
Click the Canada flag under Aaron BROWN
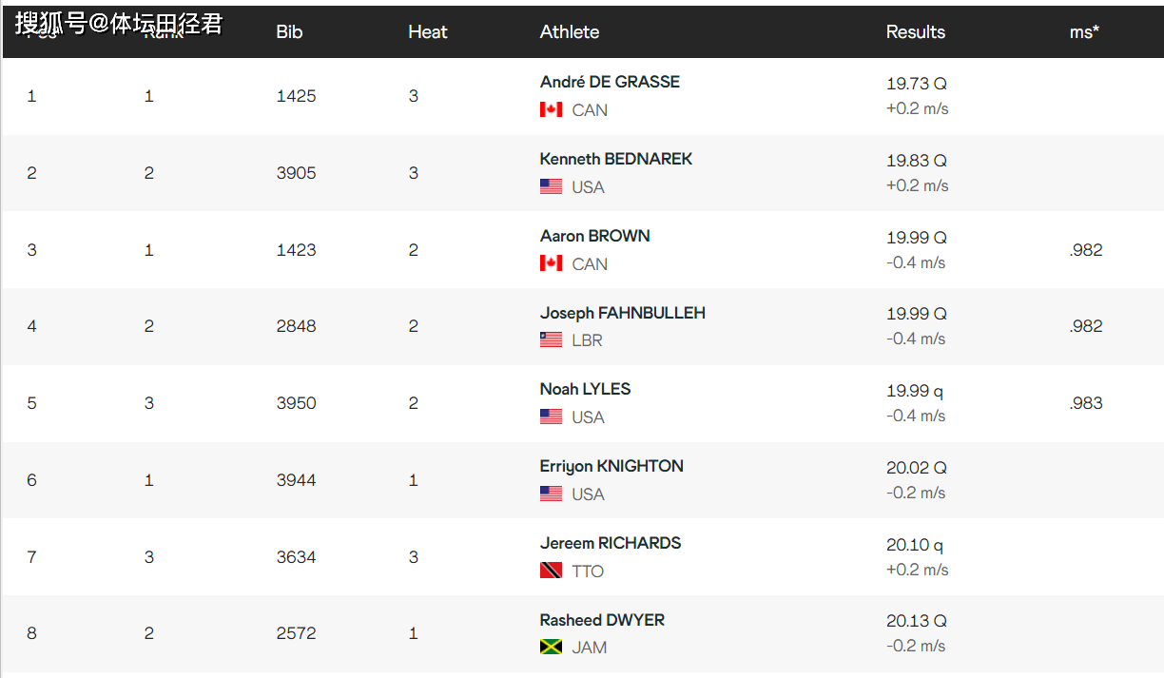551,263
